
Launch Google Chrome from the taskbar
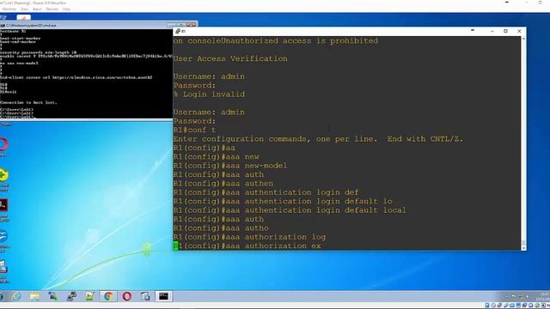108,296
